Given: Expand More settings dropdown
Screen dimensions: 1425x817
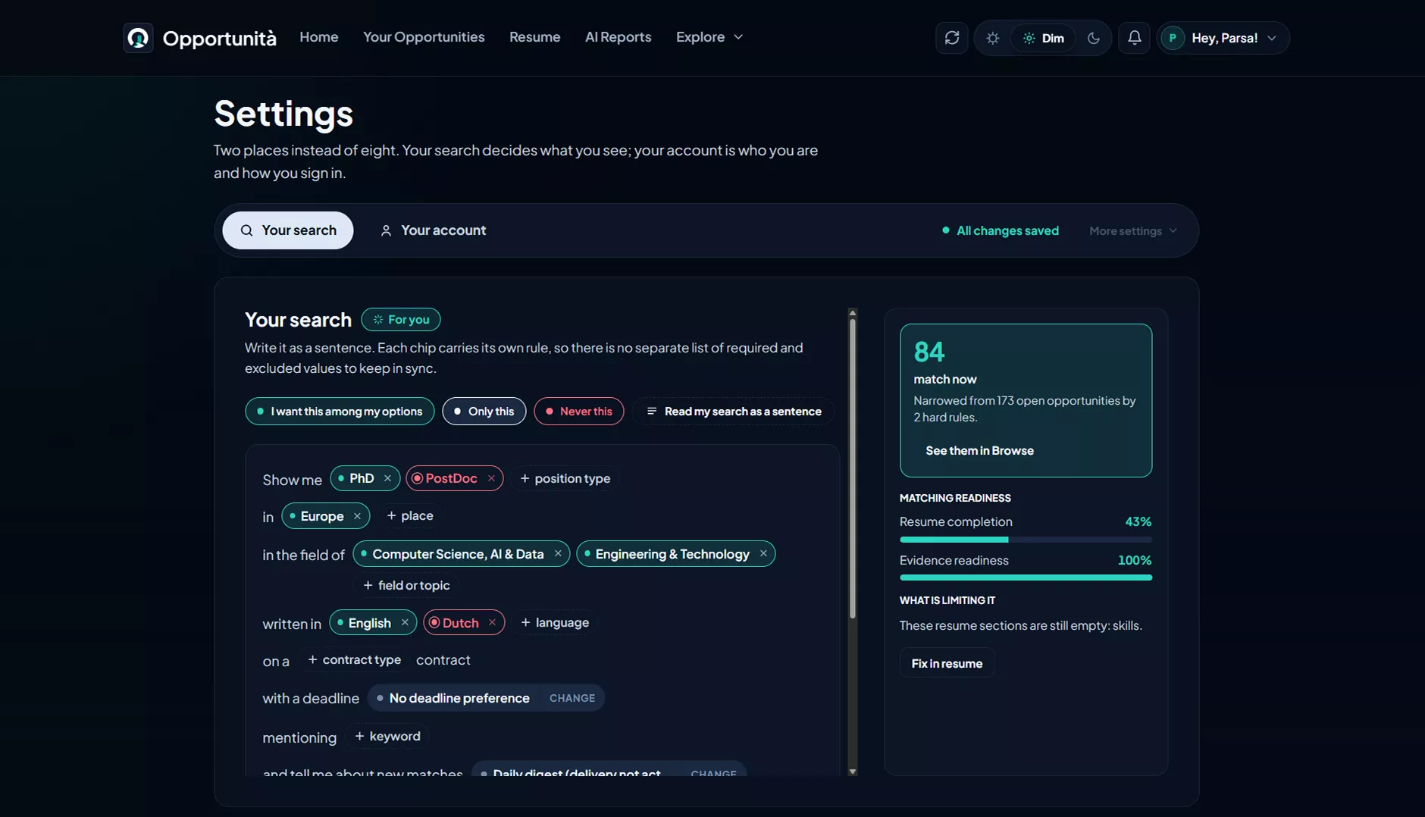Looking at the screenshot, I should click(1133, 231).
